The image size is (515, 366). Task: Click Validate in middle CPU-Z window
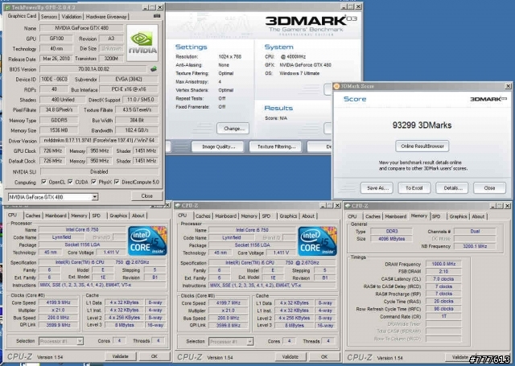(290, 356)
